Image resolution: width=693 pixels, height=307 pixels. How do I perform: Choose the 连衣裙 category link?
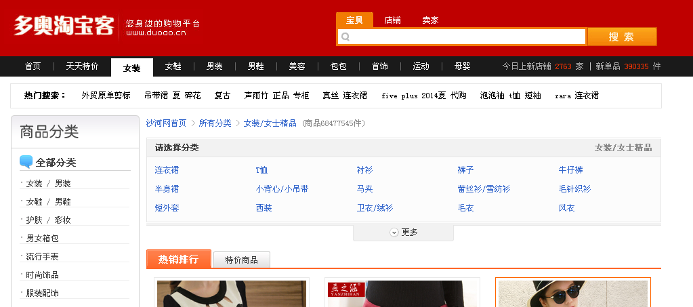point(167,170)
